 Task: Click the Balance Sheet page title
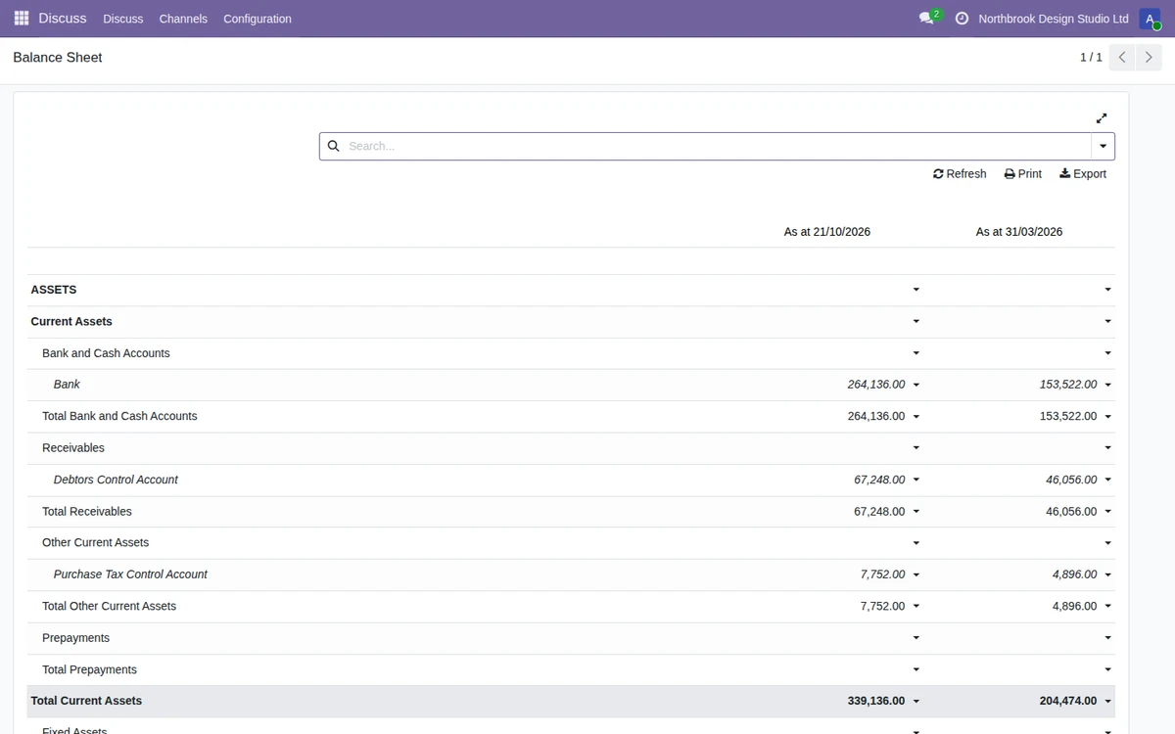58,58
